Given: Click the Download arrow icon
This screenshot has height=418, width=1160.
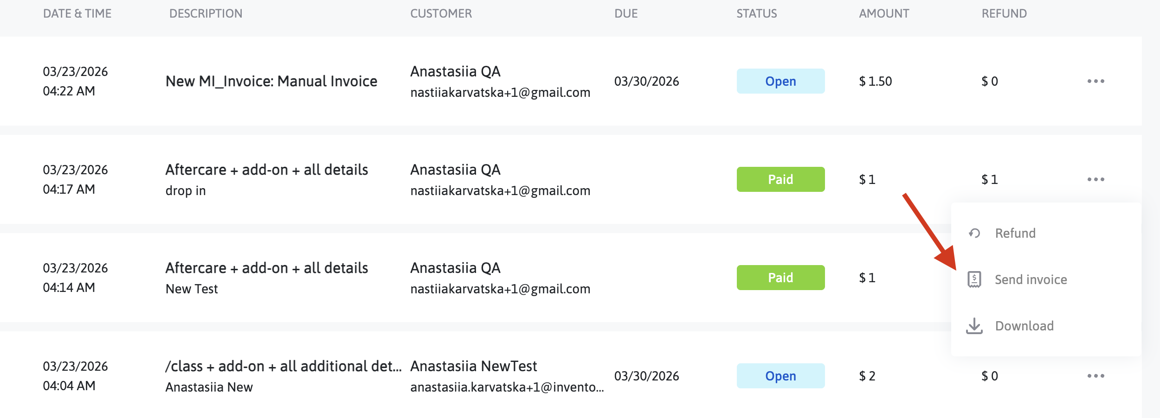Looking at the screenshot, I should (x=974, y=326).
